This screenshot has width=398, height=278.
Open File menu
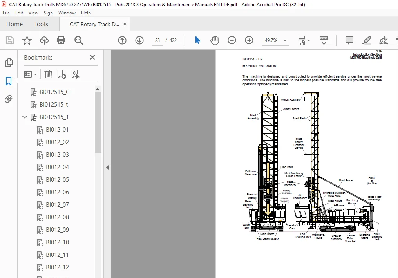6,13
